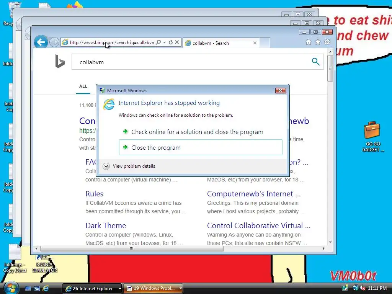392x294 pixels.
Task: Click the vertical scrollbar thumb of the page
Action: pos(330,68)
